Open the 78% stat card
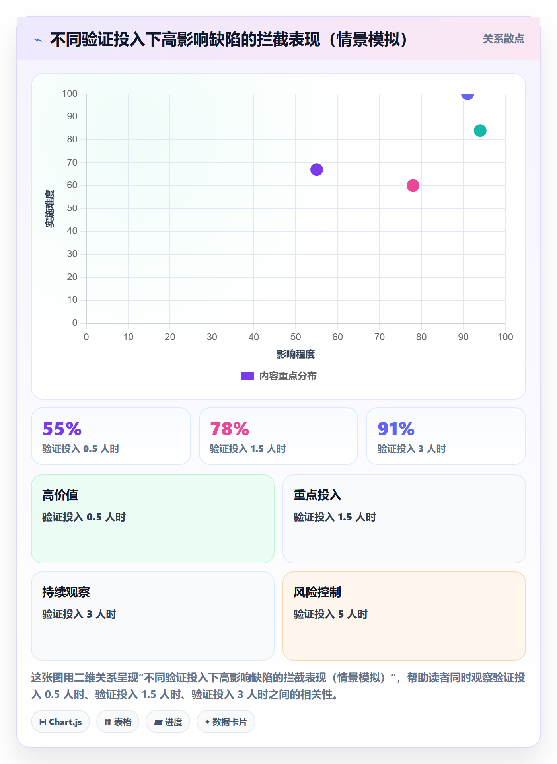Screen dimensions: 557x764 (x=278, y=436)
